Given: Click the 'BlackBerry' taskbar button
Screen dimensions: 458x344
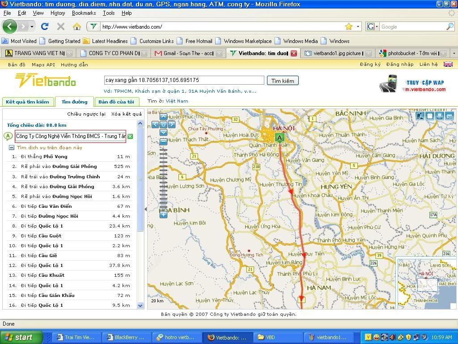Looking at the screenshot, I should (x=127, y=337).
